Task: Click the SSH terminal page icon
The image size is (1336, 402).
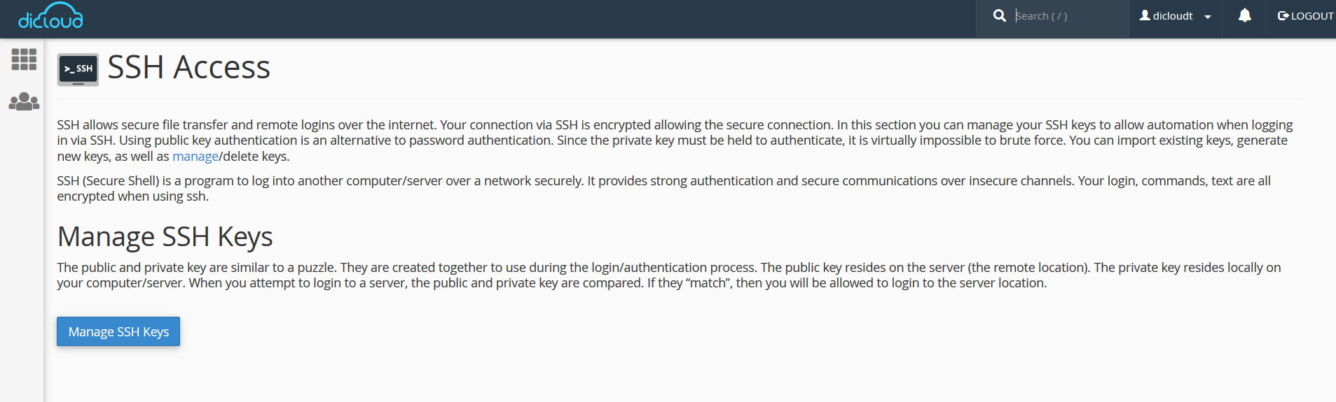Action: [x=78, y=69]
